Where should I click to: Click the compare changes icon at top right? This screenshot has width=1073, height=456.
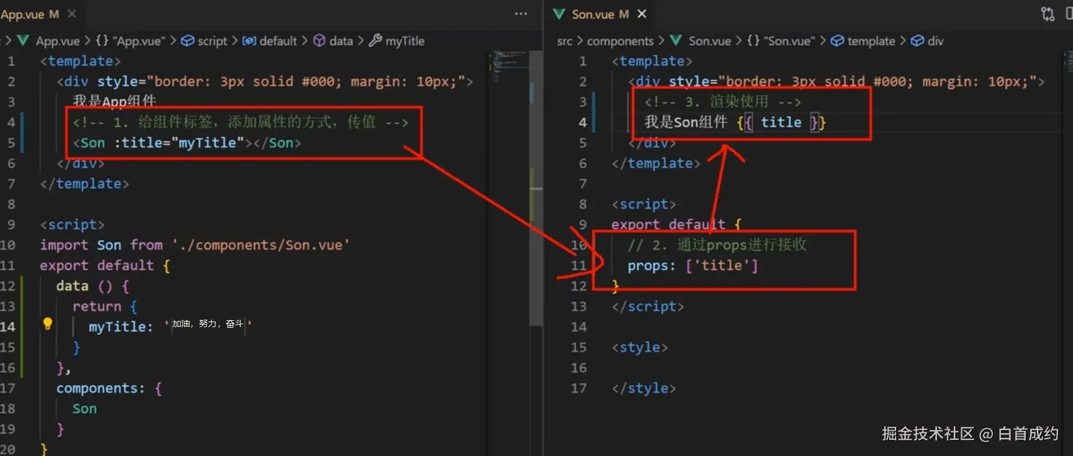pyautogui.click(x=1048, y=14)
